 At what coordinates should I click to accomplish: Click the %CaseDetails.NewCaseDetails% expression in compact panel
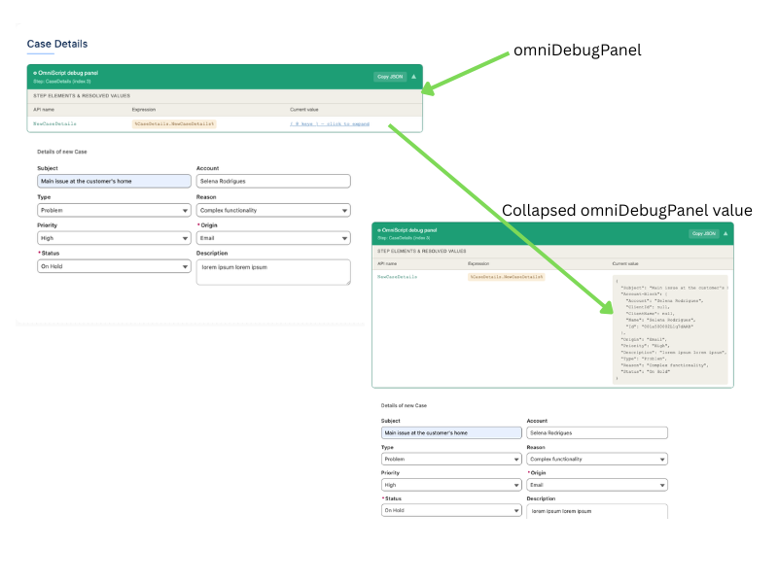174,124
